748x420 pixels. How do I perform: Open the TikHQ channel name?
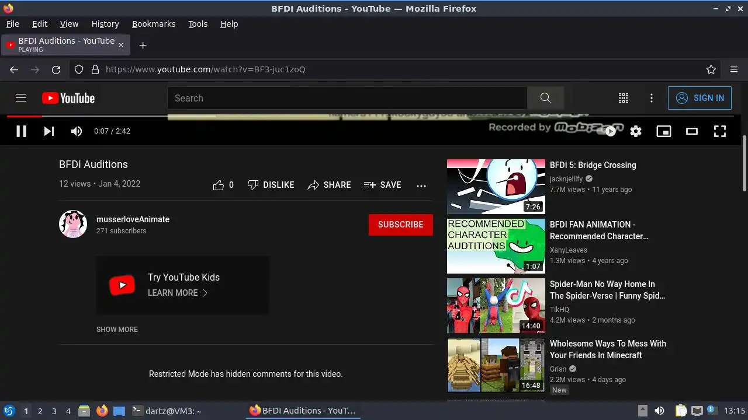coord(559,310)
